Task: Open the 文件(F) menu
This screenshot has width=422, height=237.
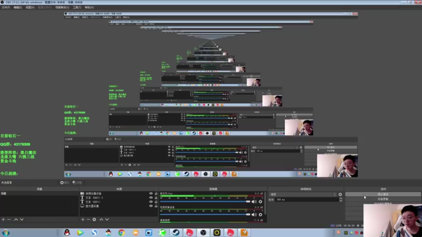Action: pos(6,7)
